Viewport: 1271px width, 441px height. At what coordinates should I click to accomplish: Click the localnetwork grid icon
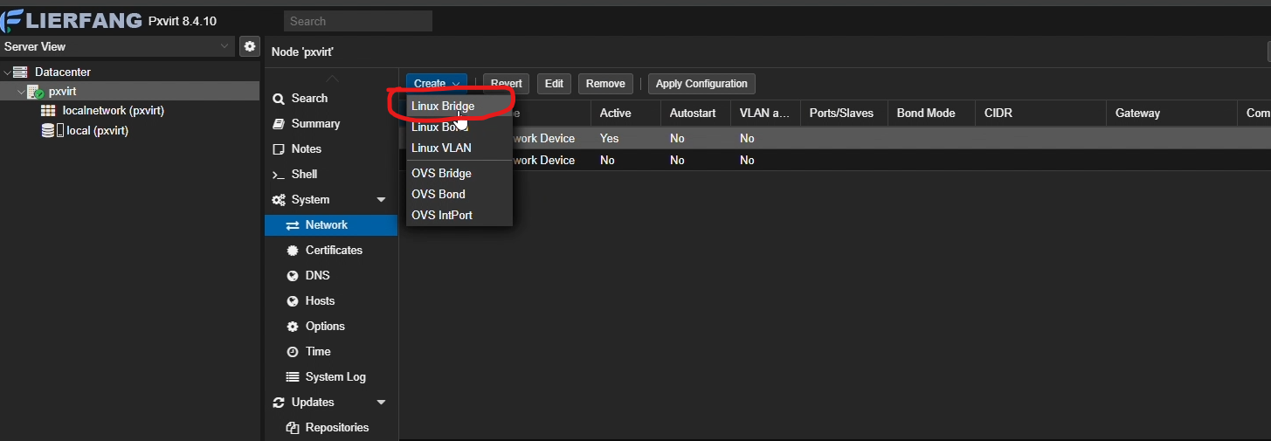click(48, 111)
